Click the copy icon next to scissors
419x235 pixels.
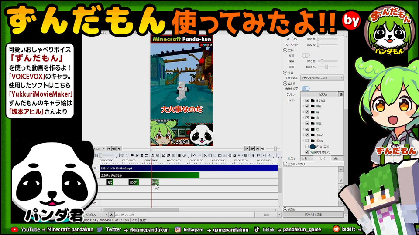(210, 155)
